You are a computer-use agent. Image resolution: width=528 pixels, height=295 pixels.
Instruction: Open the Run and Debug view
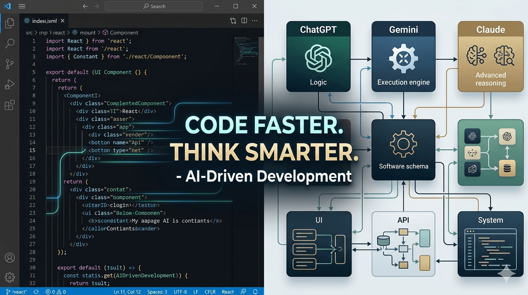[x=10, y=85]
